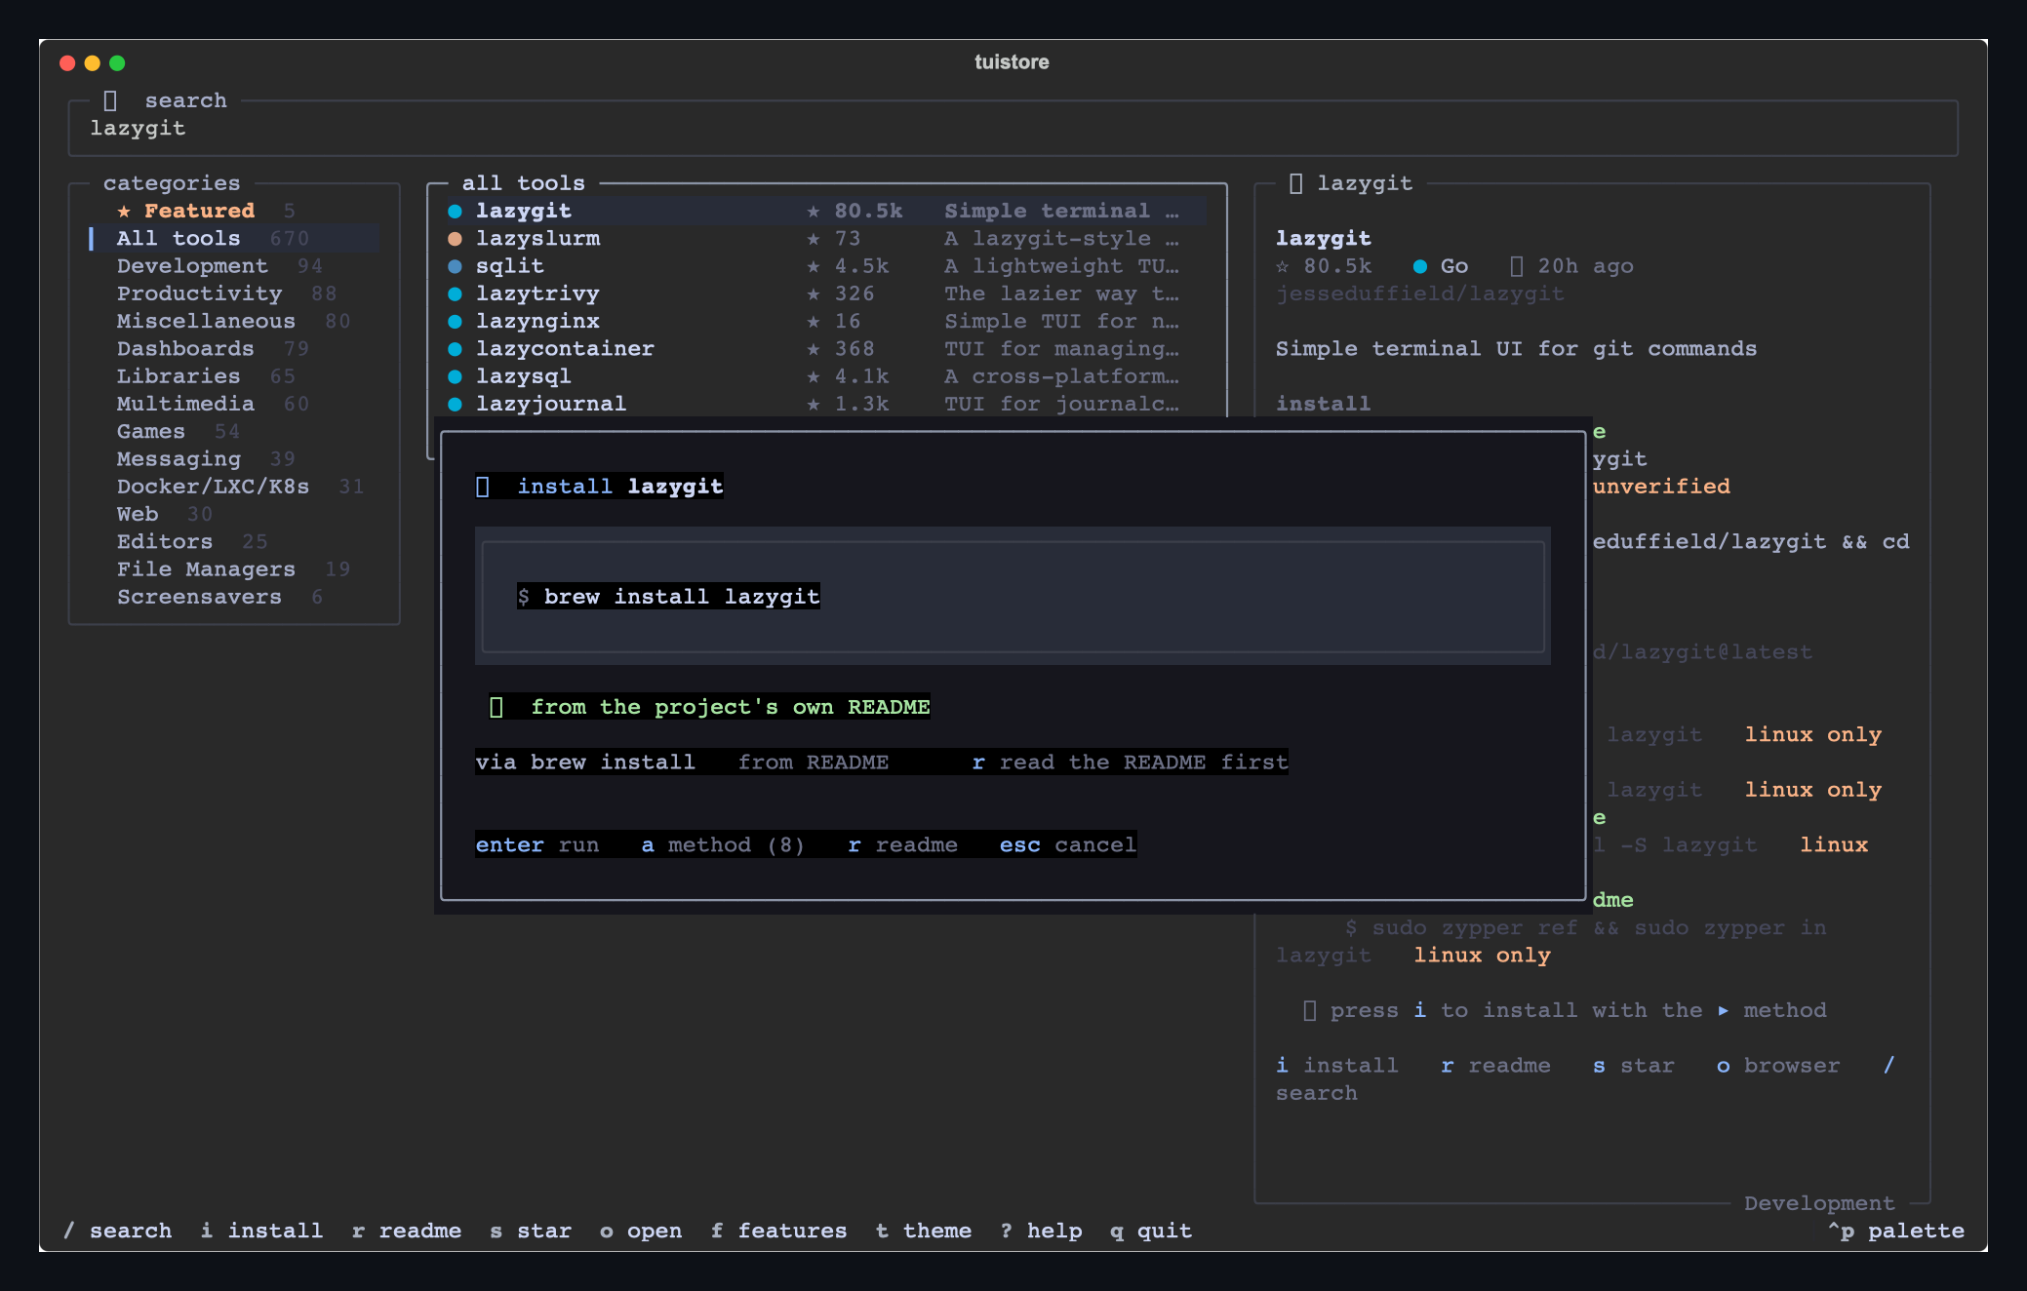This screenshot has height=1291, width=2027.
Task: Click the press i to install hint
Action: (1565, 1010)
